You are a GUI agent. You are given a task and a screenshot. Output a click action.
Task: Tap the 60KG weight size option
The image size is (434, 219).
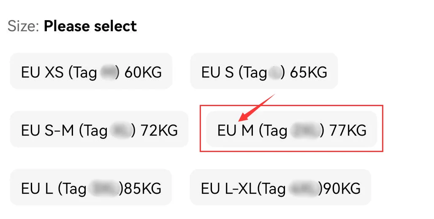tap(91, 72)
